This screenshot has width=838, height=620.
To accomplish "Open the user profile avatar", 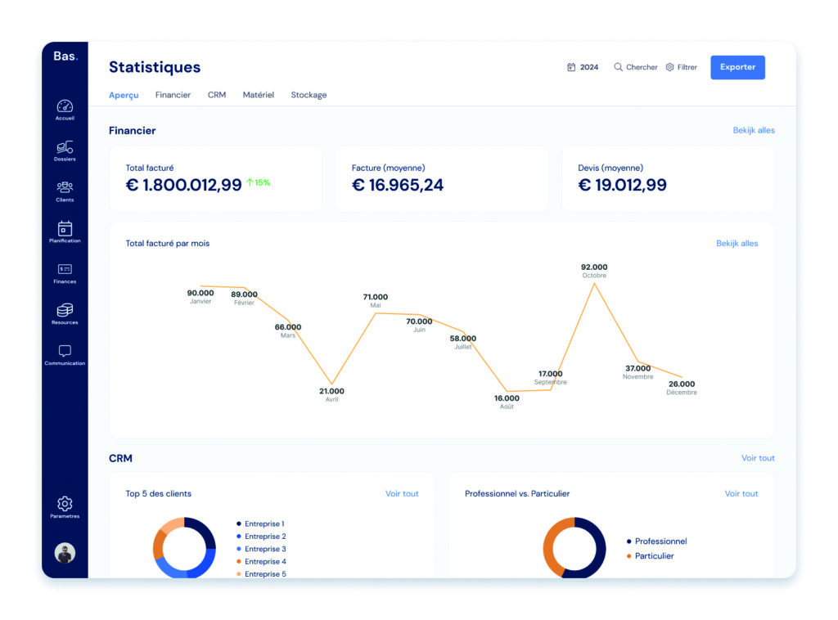I will (x=65, y=553).
